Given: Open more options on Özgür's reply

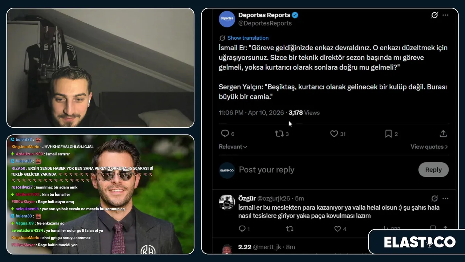Looking at the screenshot, I should click(x=445, y=198).
